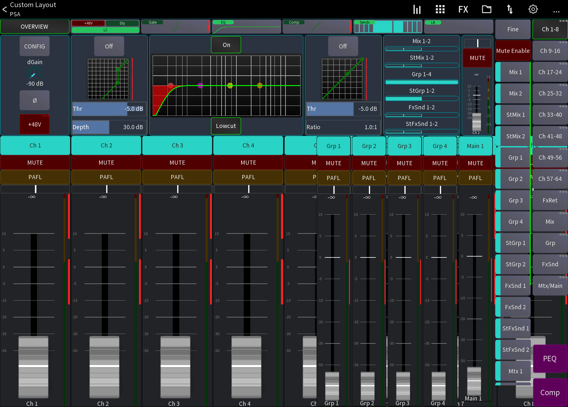Enable +48V phantom power on Ch 1
Screen dimensions: 568x407
point(34,124)
